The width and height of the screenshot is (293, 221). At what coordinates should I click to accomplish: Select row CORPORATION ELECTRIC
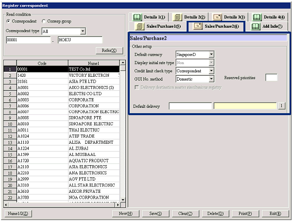point(62,112)
